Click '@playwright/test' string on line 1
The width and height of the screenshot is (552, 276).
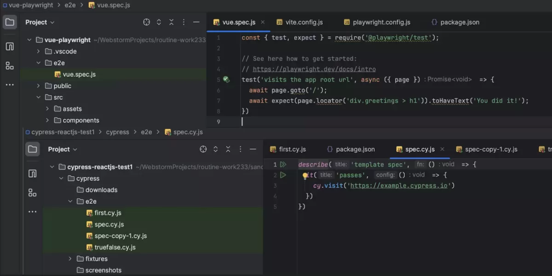pos(398,38)
